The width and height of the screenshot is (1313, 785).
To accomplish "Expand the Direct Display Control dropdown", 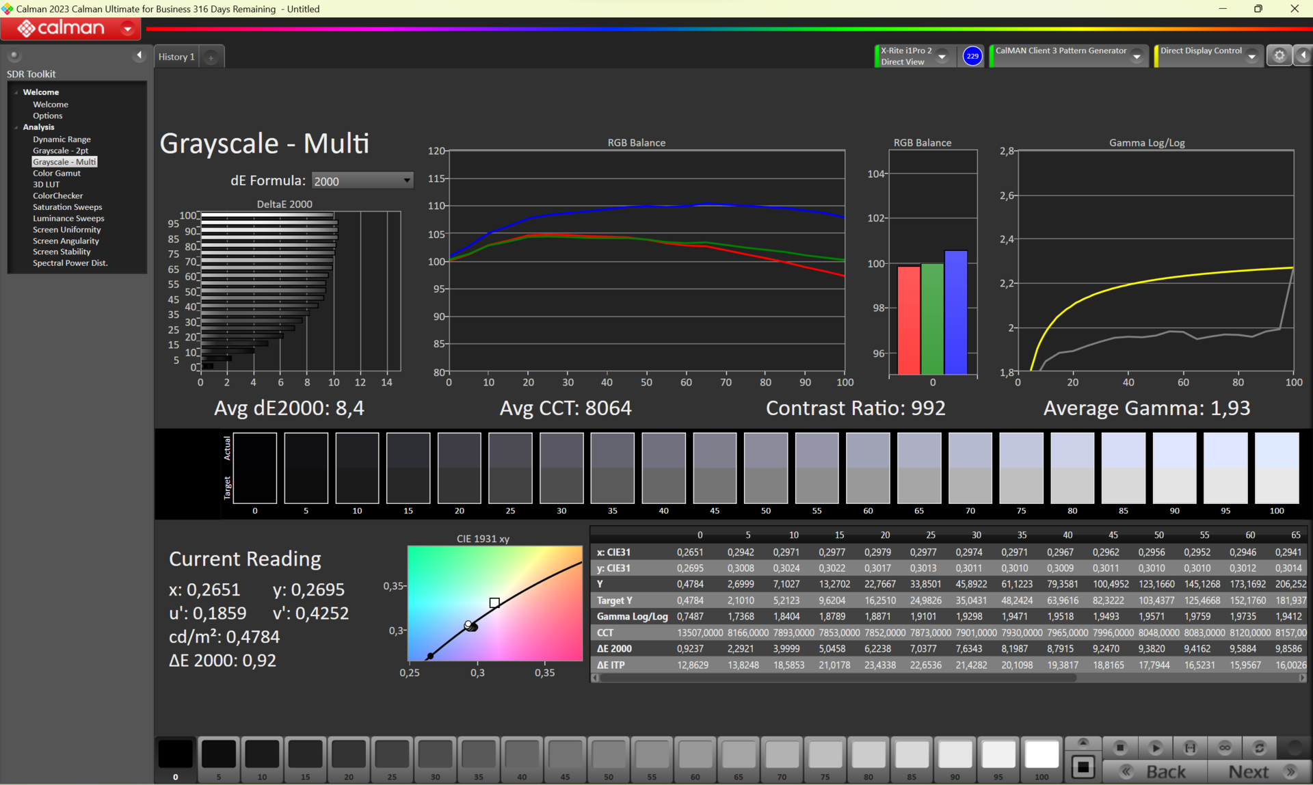I will (x=1251, y=57).
